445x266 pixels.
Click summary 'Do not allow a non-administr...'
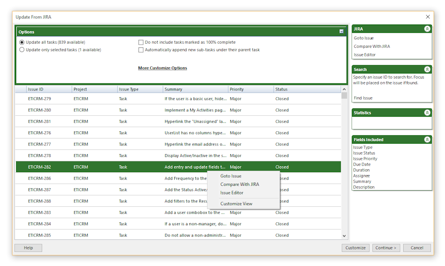coord(195,235)
